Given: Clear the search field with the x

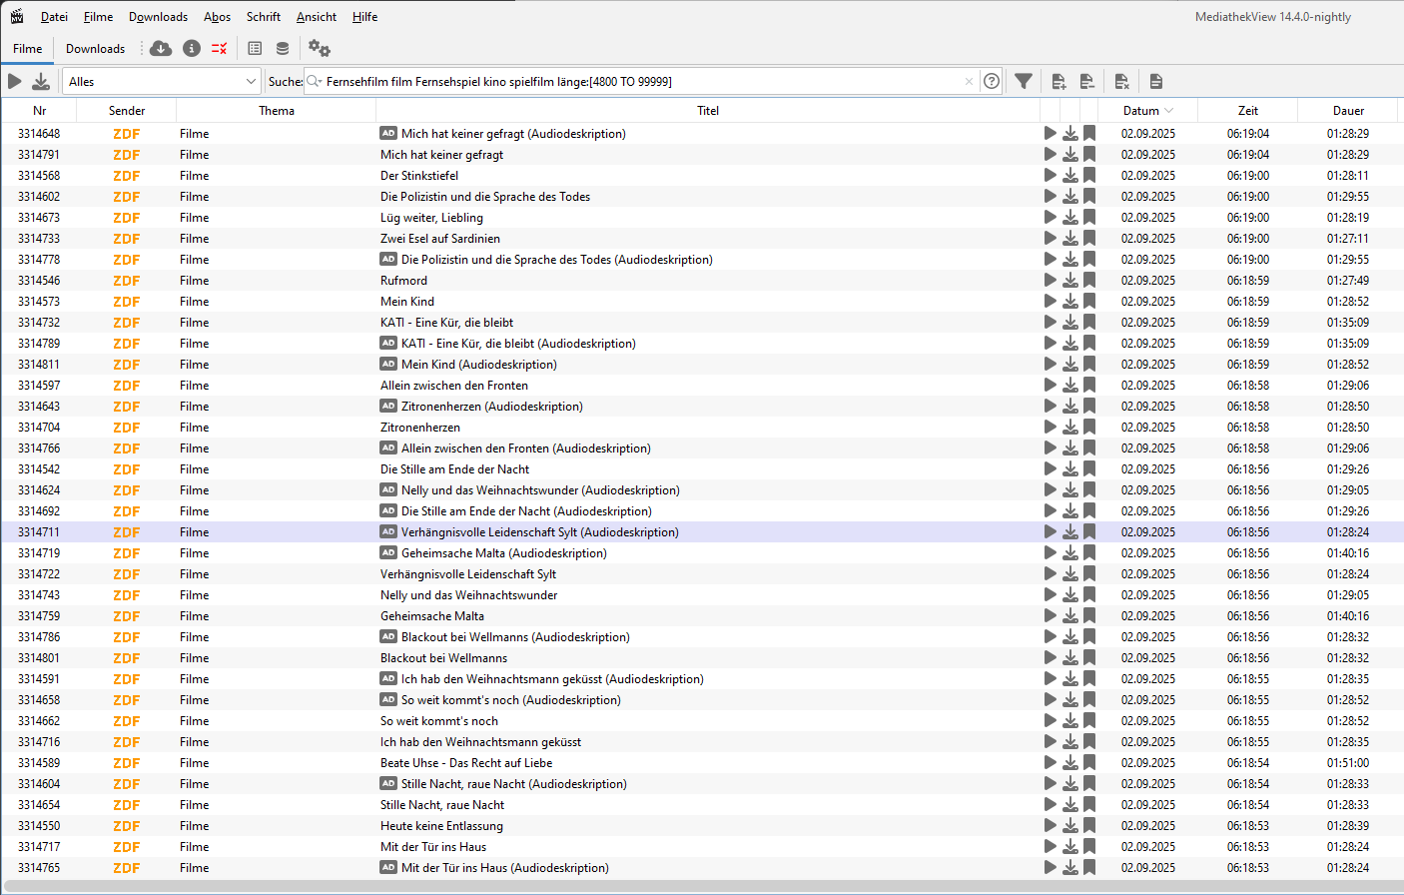Looking at the screenshot, I should point(969,82).
